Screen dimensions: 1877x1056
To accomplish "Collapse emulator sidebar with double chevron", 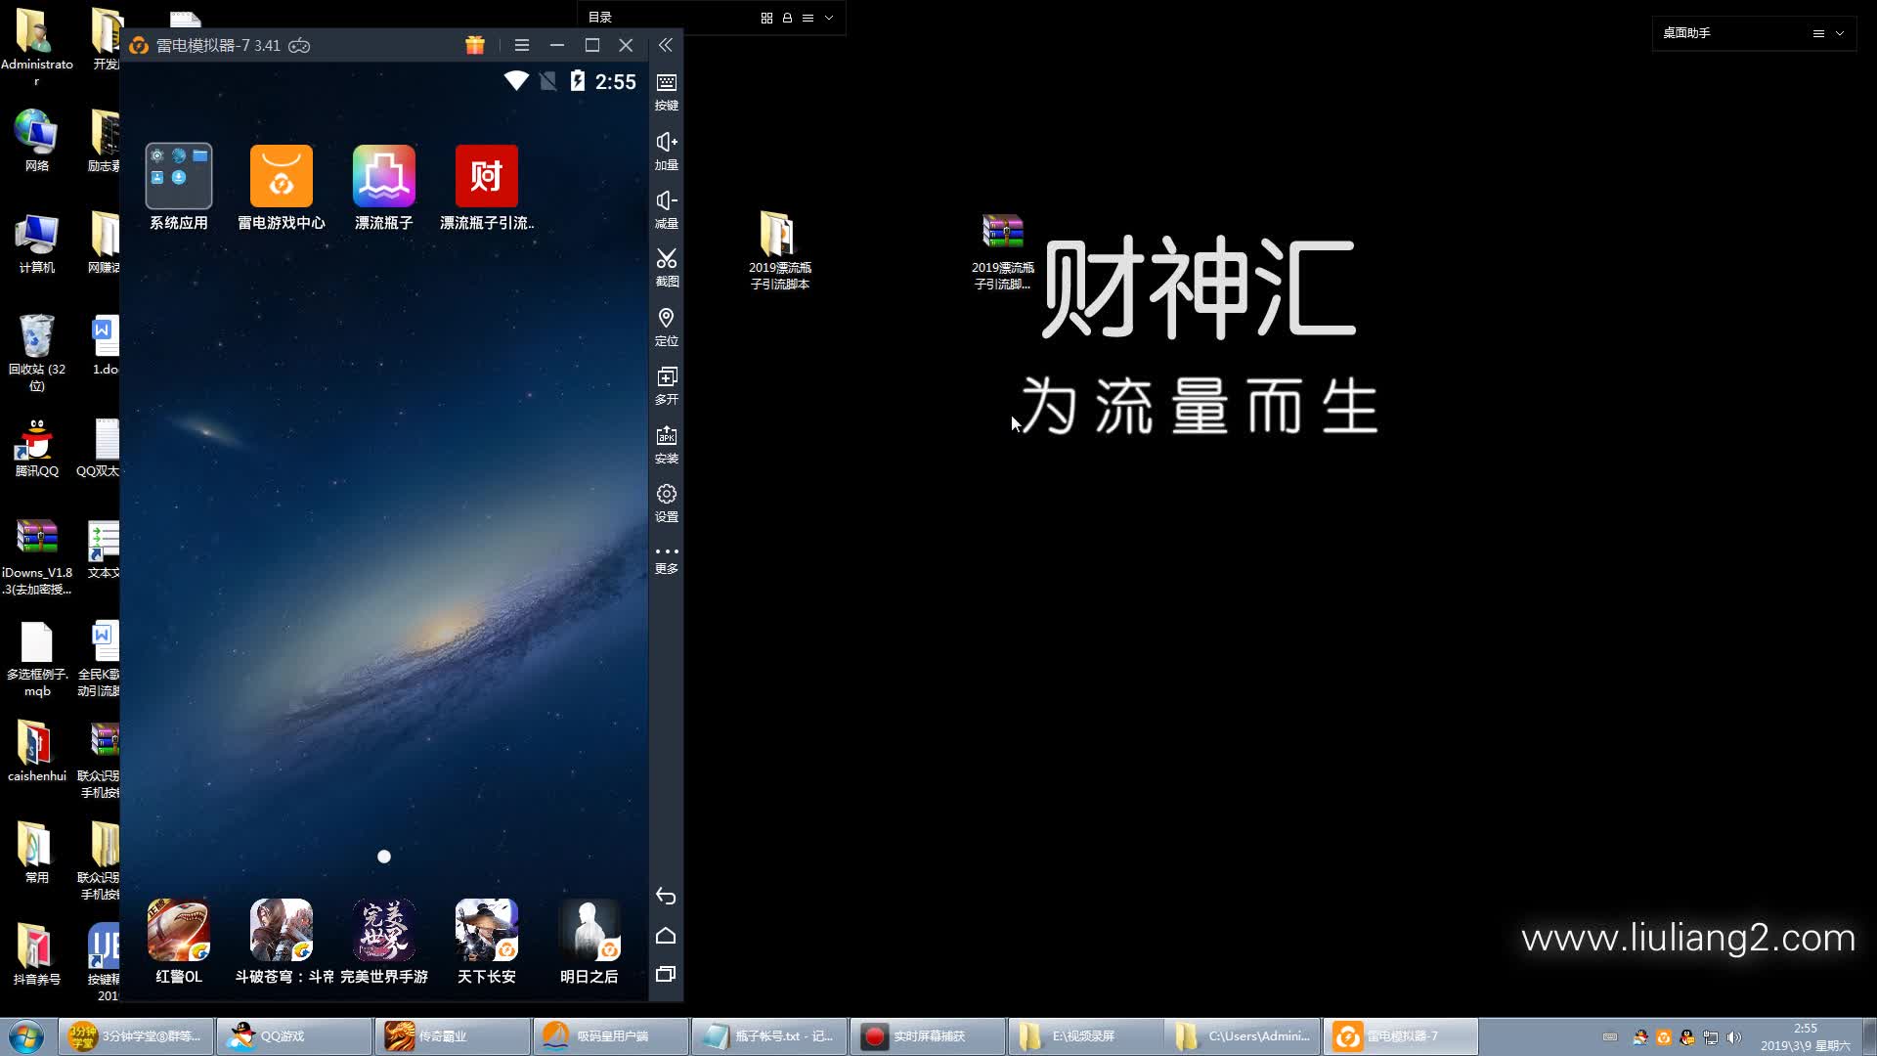I will [666, 45].
